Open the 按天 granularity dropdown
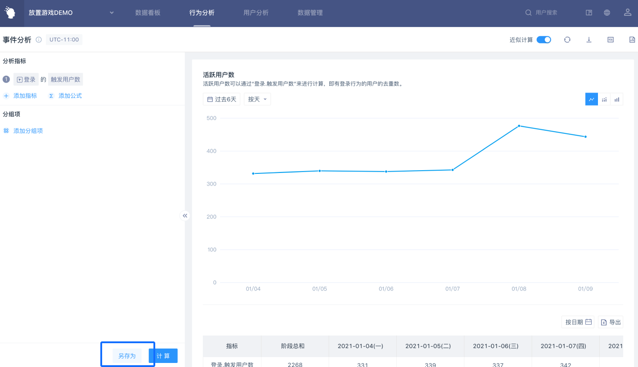 click(257, 99)
